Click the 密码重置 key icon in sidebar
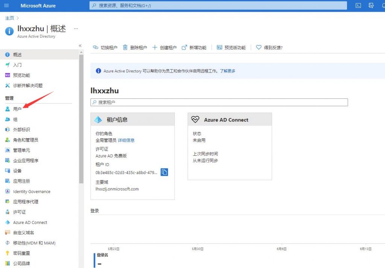The height and width of the screenshot is (268, 385). point(8,253)
